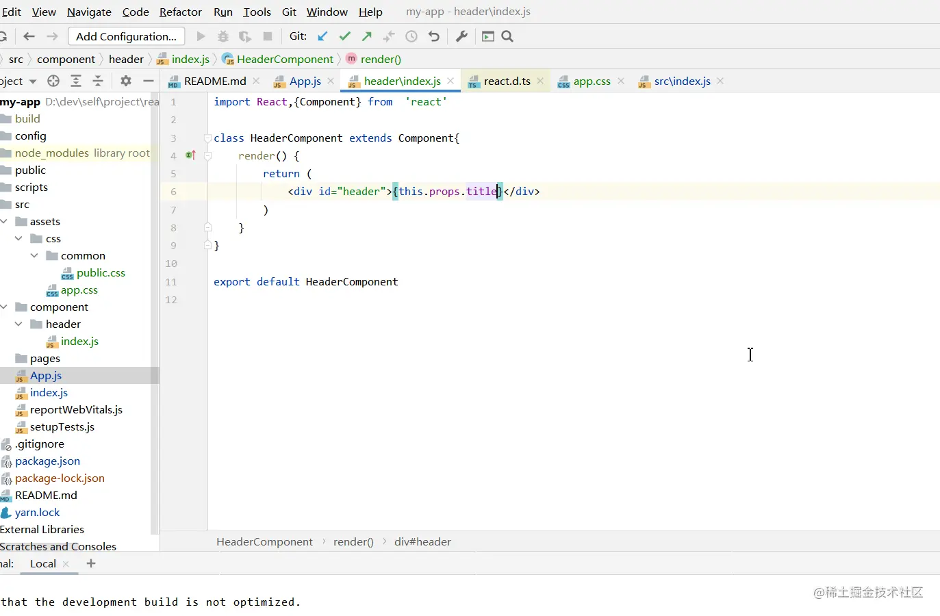Collapse the common folder

pos(34,255)
